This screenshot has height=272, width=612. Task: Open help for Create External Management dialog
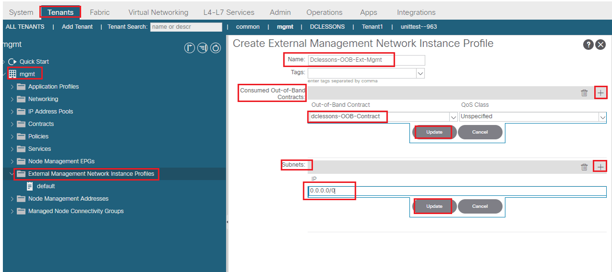(588, 45)
